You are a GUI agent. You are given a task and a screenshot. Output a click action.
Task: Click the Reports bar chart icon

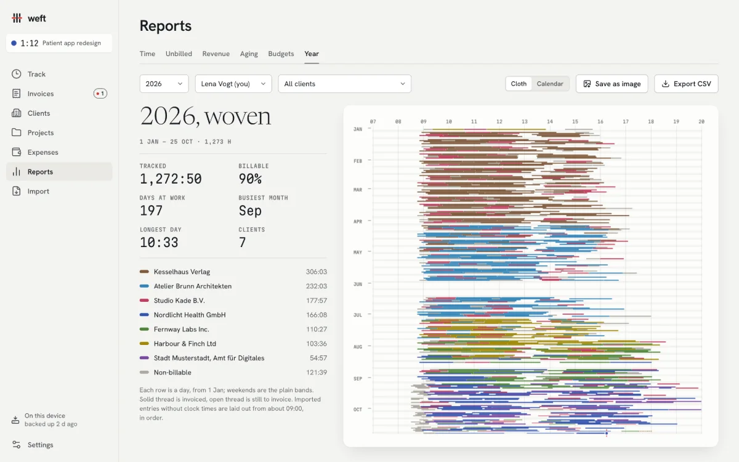(x=16, y=172)
